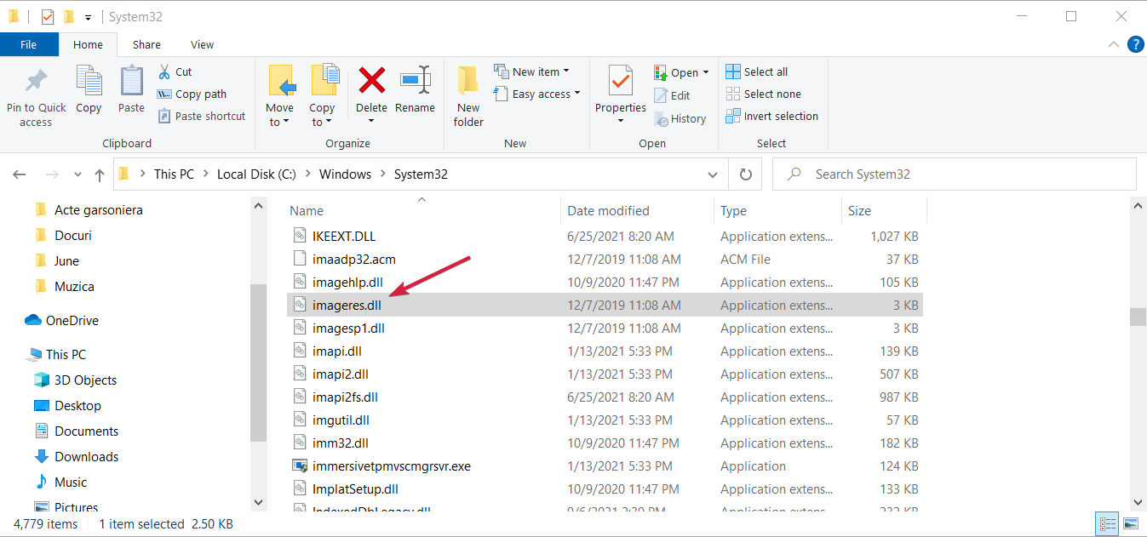
Task: Open the New item dropdown
Action: 532,71
